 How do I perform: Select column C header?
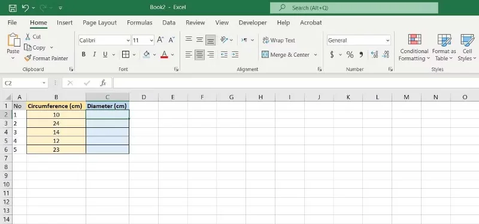click(108, 97)
